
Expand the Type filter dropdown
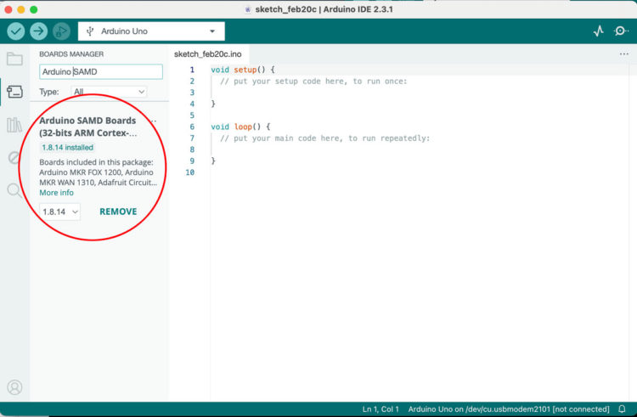(x=109, y=92)
